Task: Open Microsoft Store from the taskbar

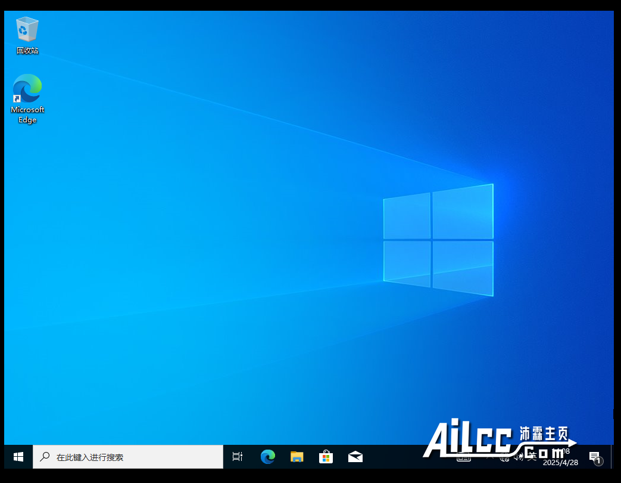Action: 326,457
